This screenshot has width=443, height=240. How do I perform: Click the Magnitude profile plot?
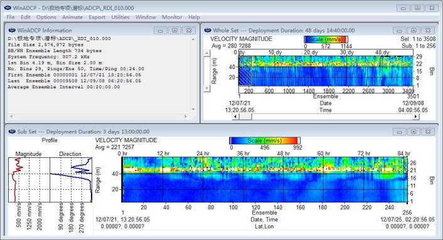29,180
